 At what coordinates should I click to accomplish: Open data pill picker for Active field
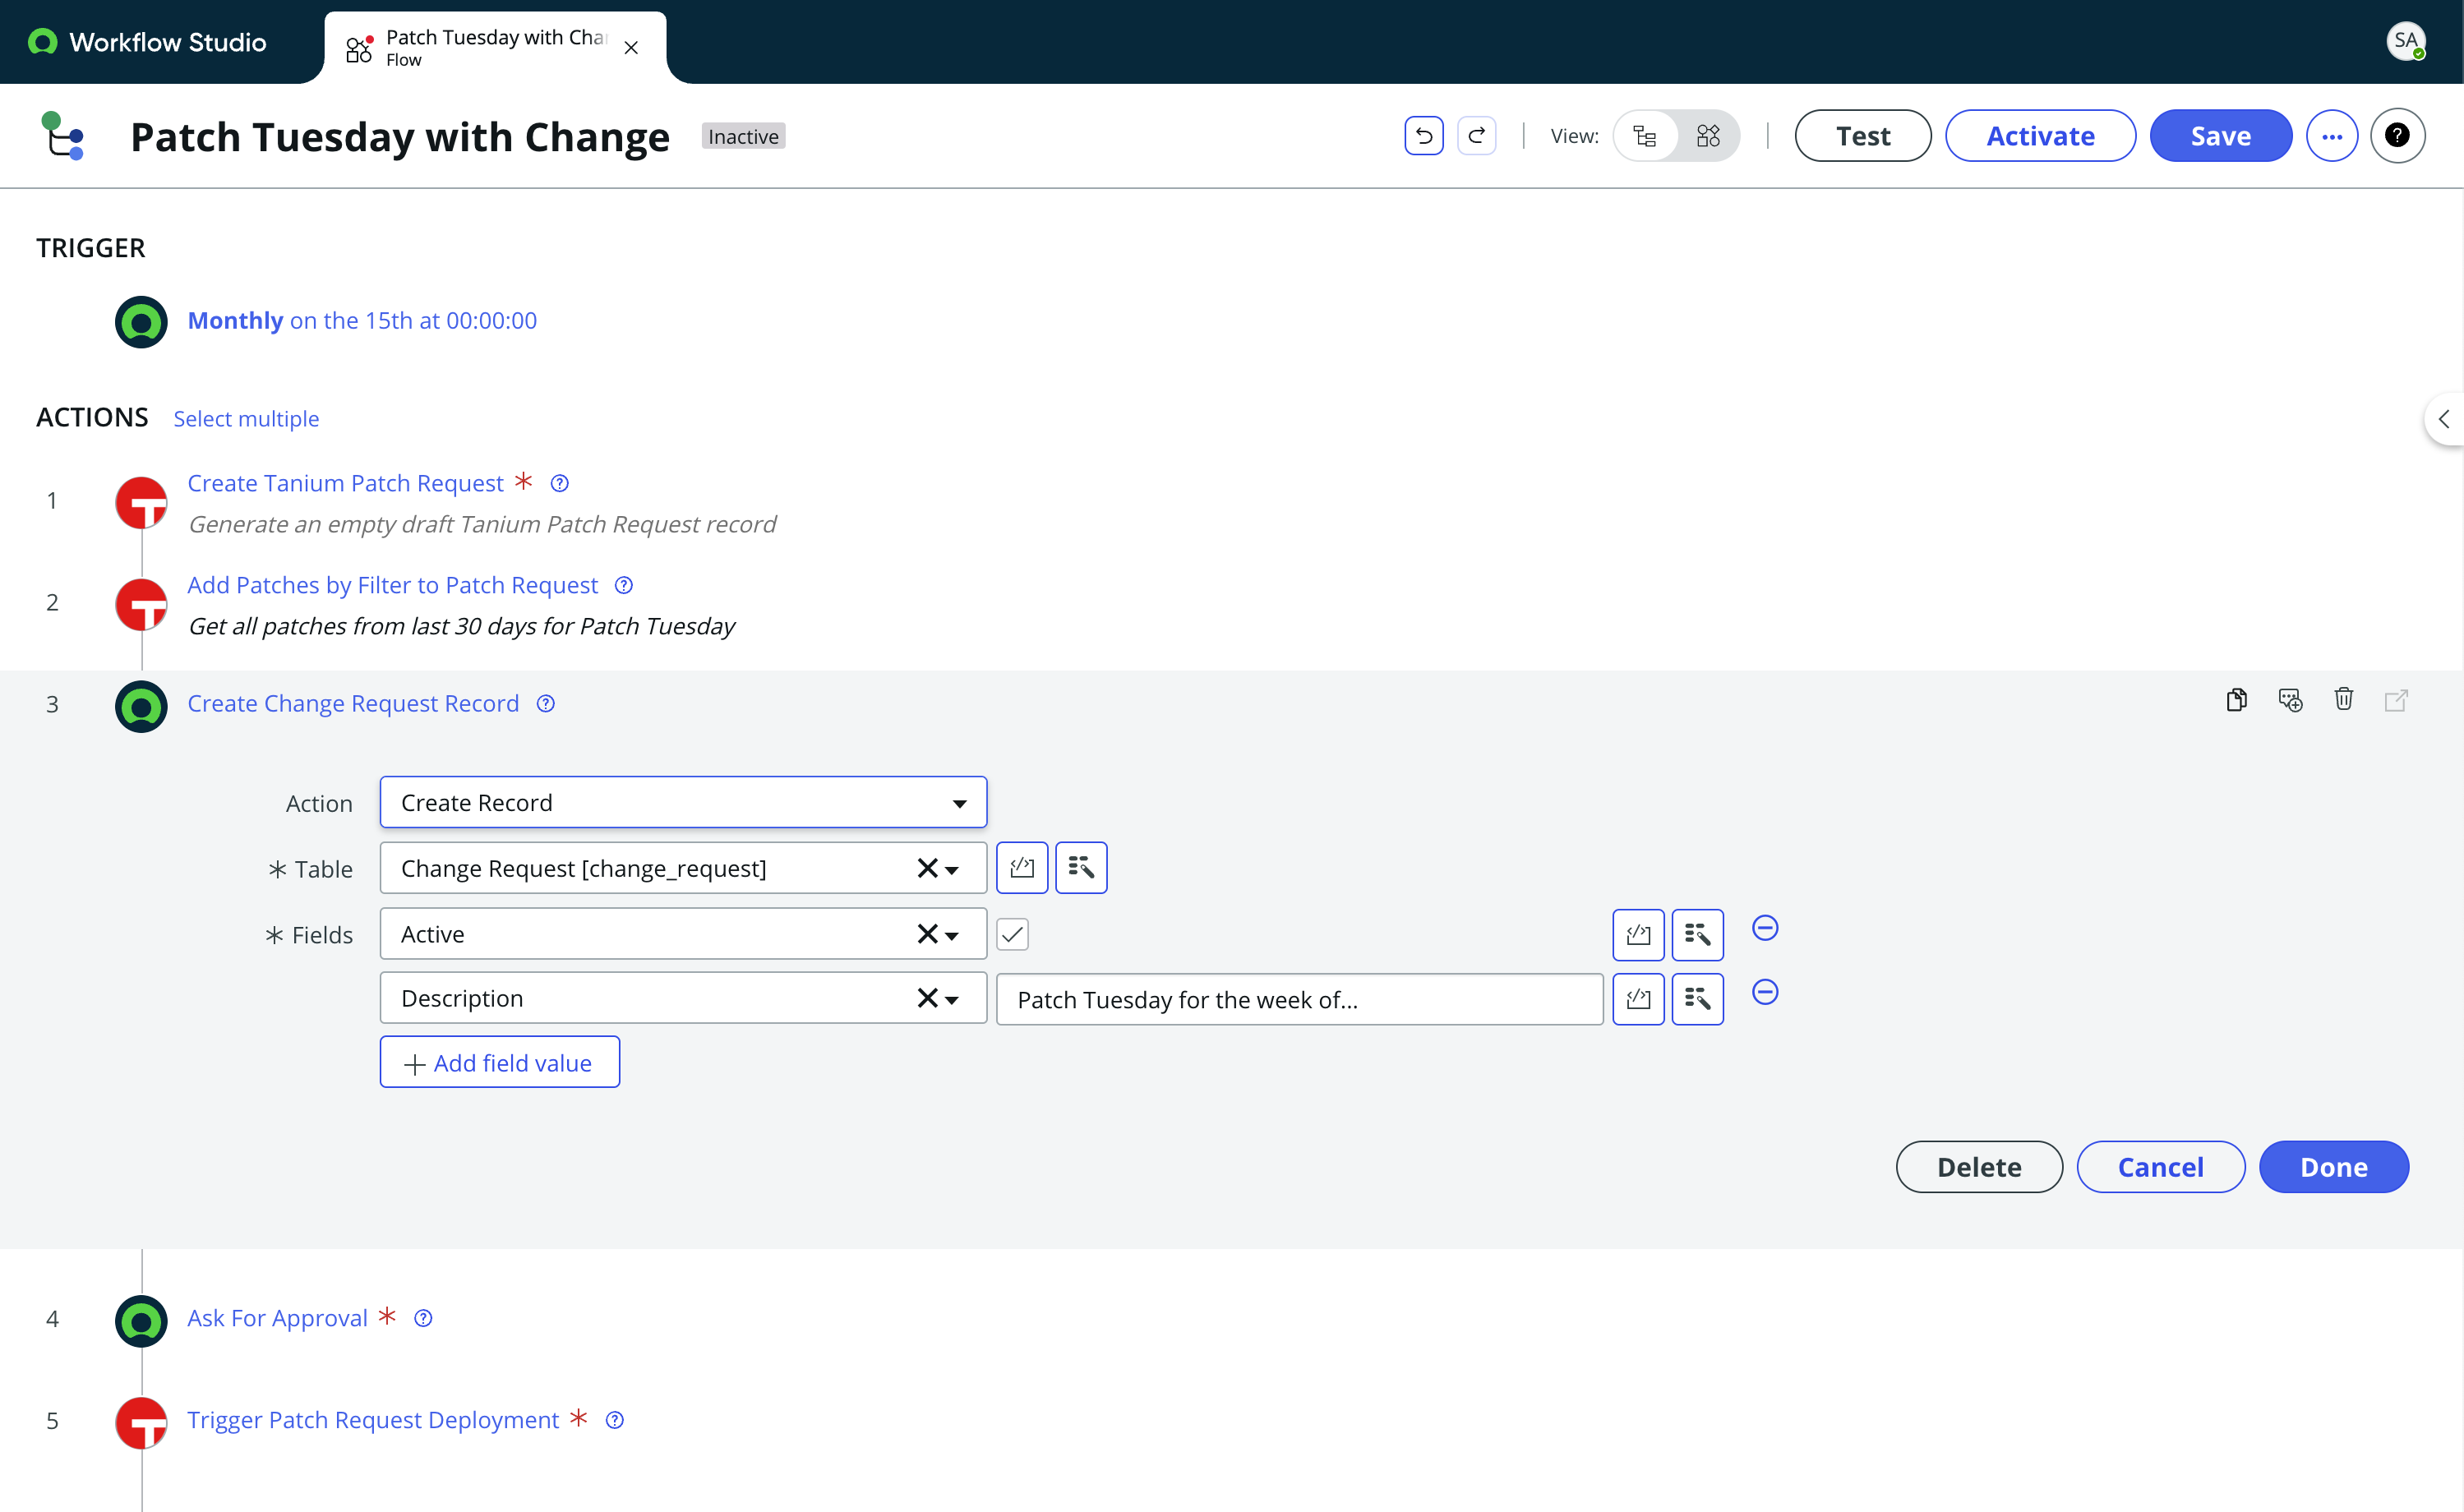click(1697, 934)
